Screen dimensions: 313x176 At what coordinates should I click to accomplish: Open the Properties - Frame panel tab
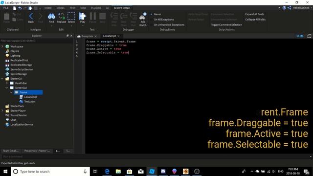37,151
